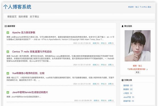Viewport: 158px width, 106px height.
Task: Click the nickname text 昵称: 张三
Action: click(x=138, y=66)
